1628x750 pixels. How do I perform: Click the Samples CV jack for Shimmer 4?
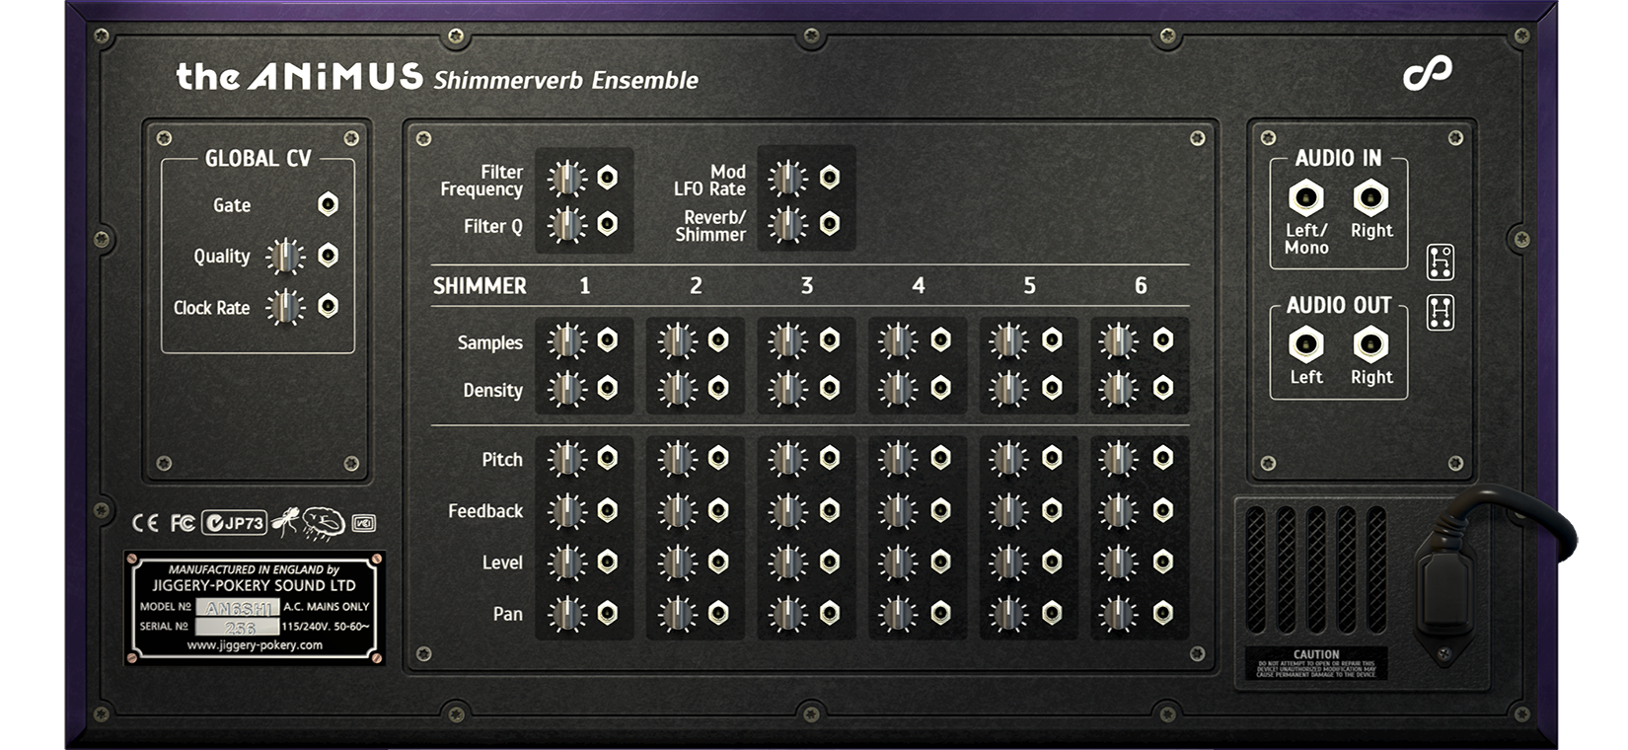tap(941, 339)
